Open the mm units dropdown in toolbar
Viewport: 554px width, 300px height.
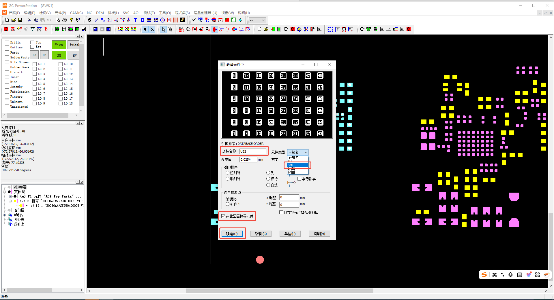pos(263,20)
